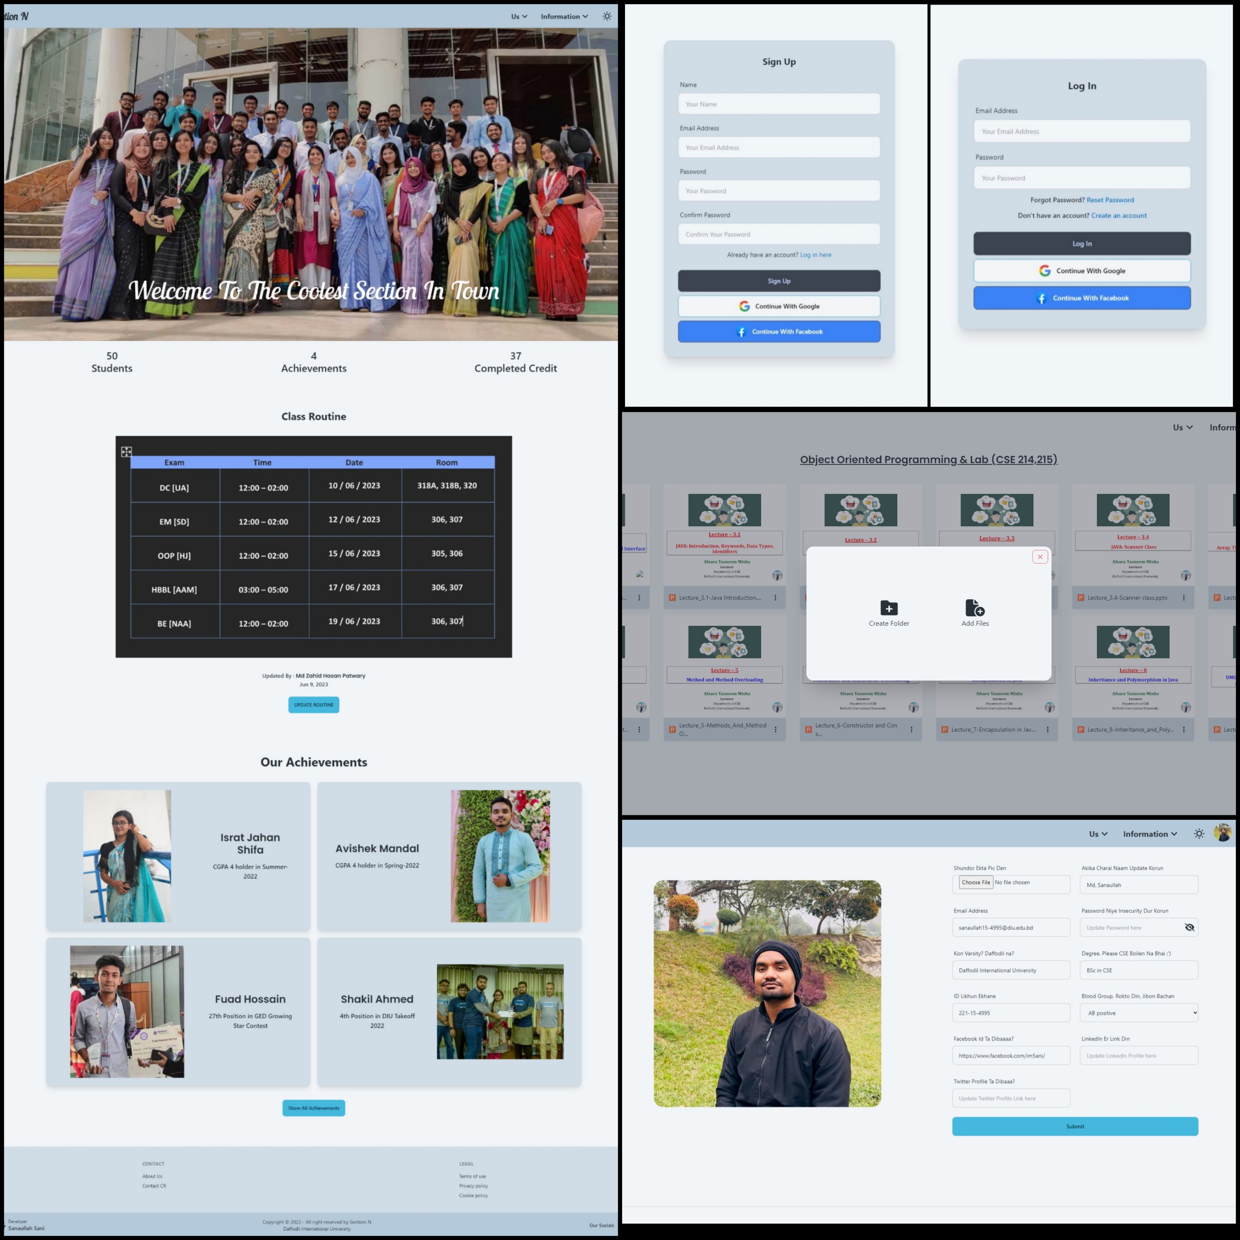Viewport: 1240px width, 1240px height.
Task: Click table move handle icon on routine
Action: point(126,452)
